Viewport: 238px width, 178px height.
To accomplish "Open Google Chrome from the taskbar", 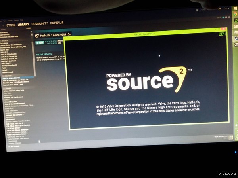I will [x=235, y=14].
